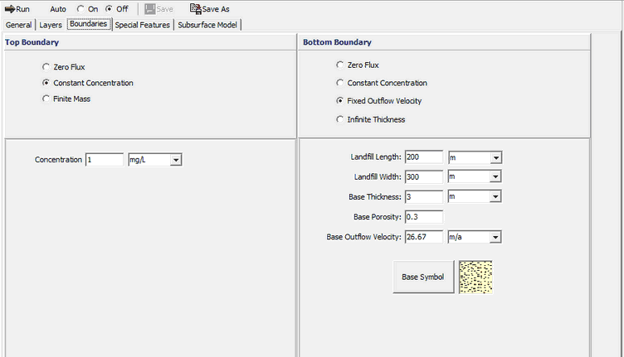Click the base symbol pattern swatch
Image resolution: width=624 pixels, height=357 pixels.
475,277
